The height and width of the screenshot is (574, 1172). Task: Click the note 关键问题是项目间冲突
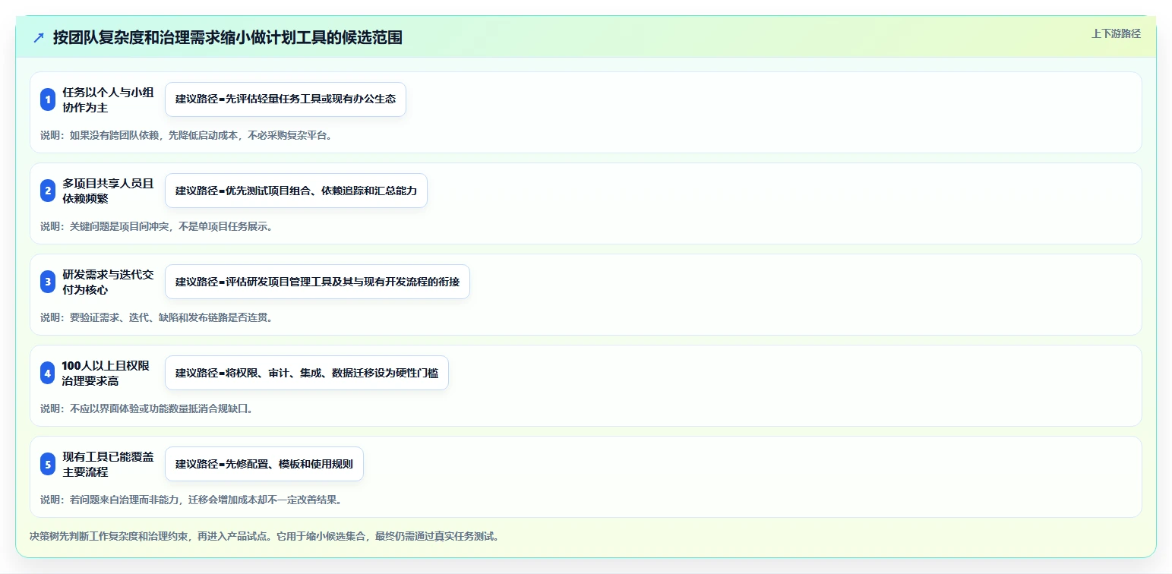pyautogui.click(x=156, y=226)
